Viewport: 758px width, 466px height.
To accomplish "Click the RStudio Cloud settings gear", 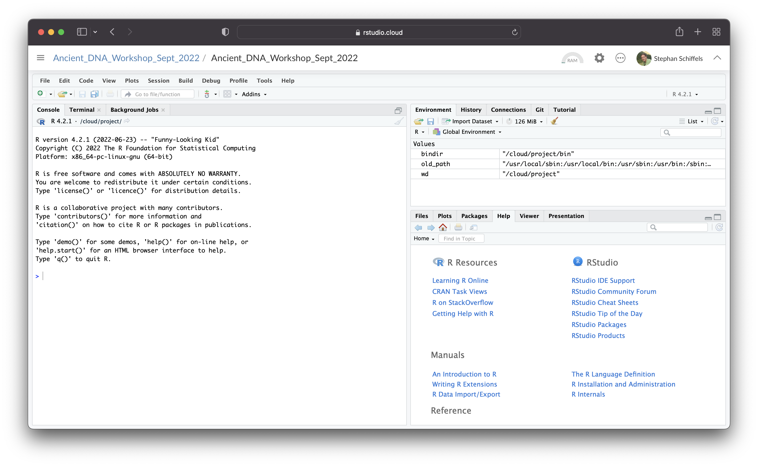I will [x=599, y=58].
